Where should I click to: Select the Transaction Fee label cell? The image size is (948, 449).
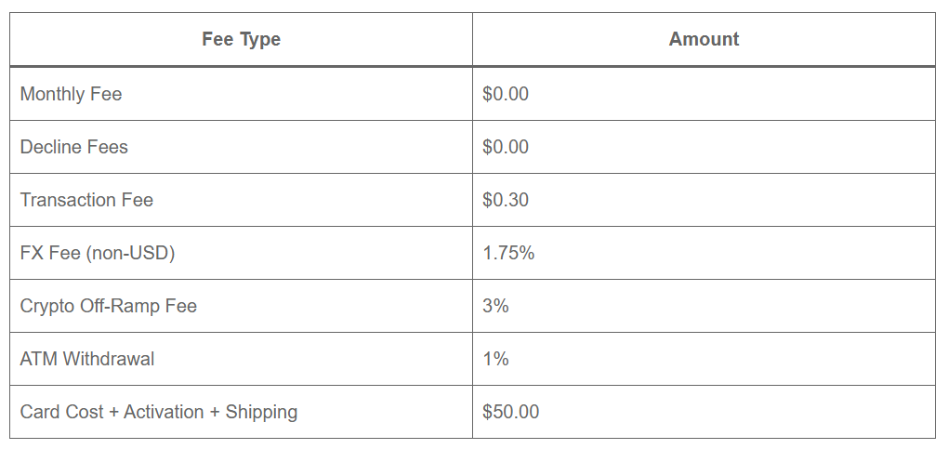[86, 200]
